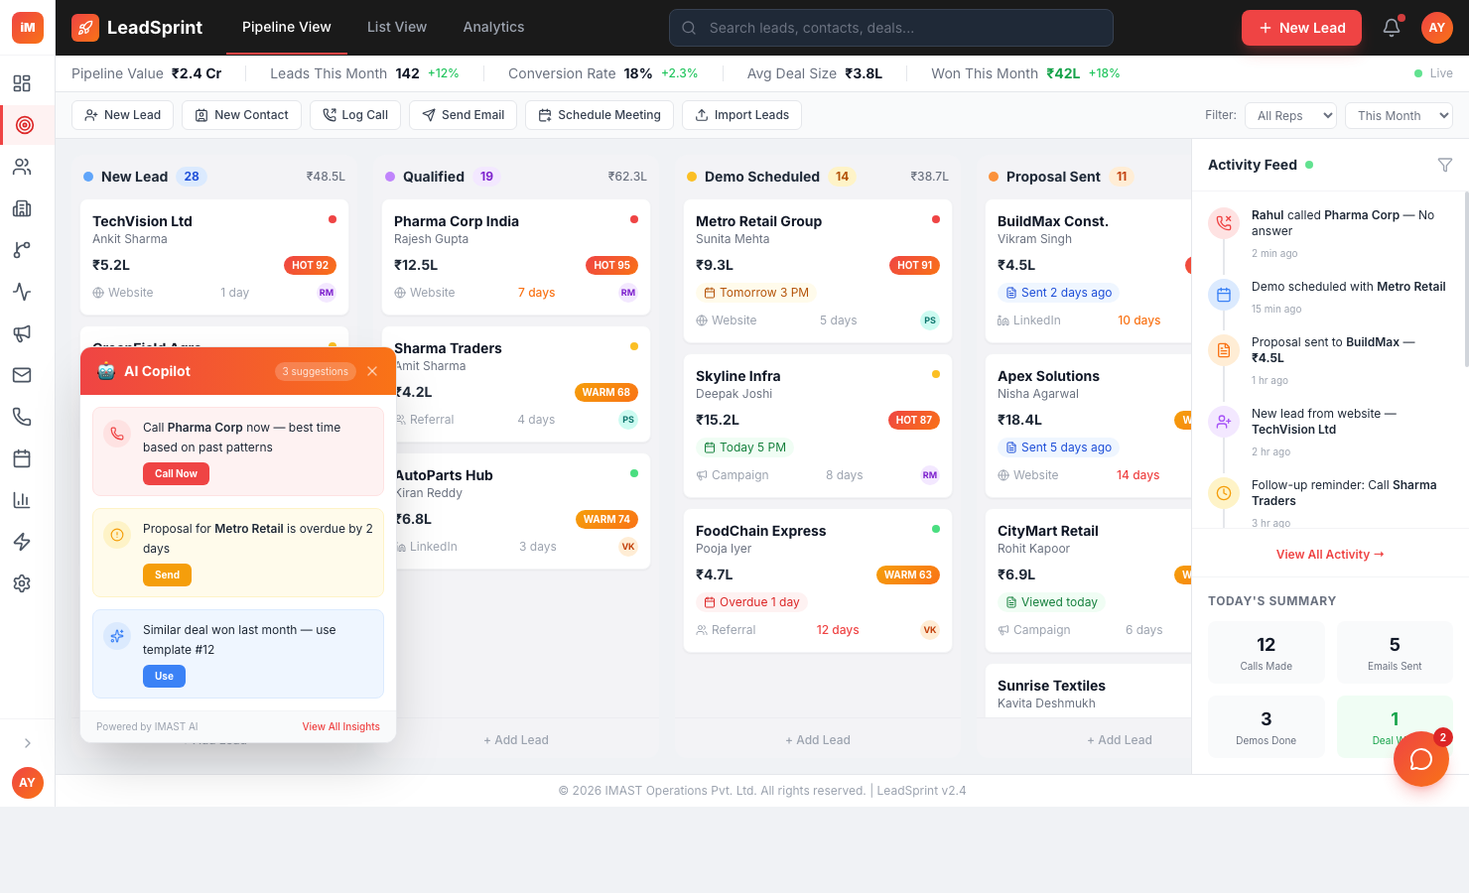
Task: Click the Email envelope icon in the sidebar
Action: (x=22, y=374)
